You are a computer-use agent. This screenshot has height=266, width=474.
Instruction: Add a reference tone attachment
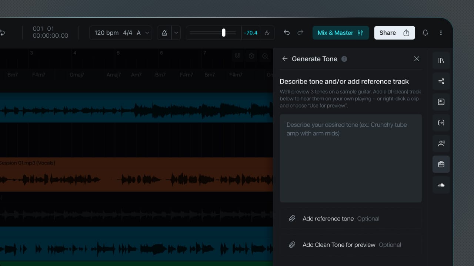click(351, 219)
